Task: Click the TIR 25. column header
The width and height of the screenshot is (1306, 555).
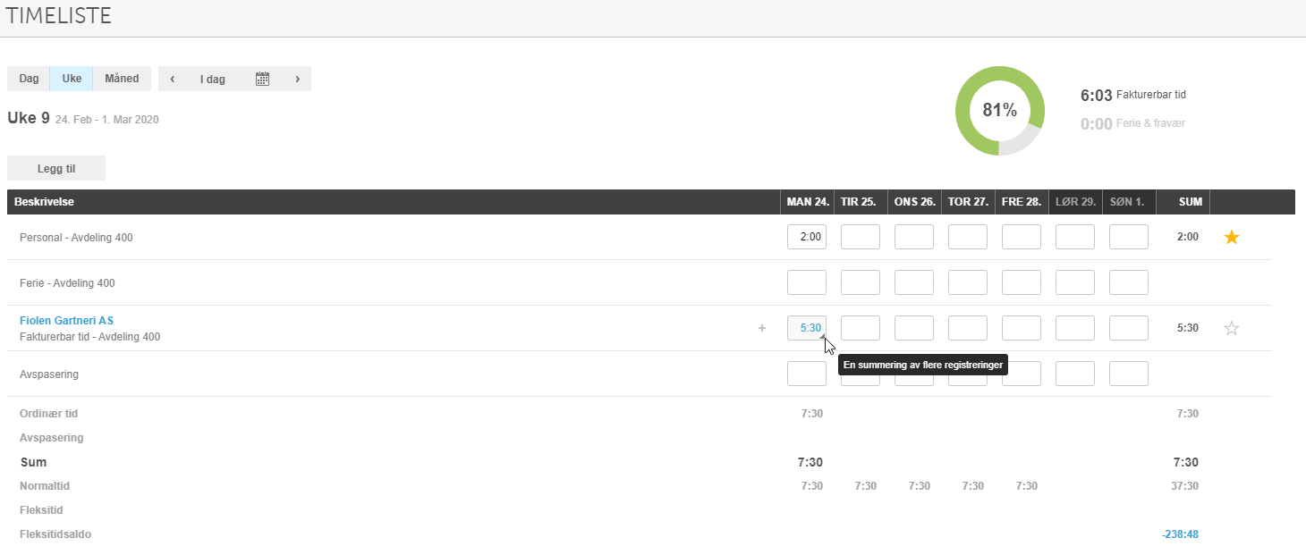Action: tap(861, 202)
